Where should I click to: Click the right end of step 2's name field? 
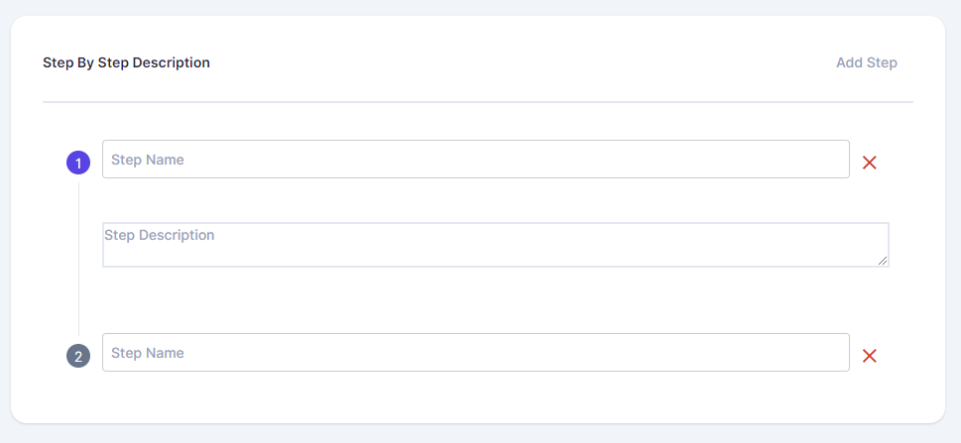click(833, 353)
